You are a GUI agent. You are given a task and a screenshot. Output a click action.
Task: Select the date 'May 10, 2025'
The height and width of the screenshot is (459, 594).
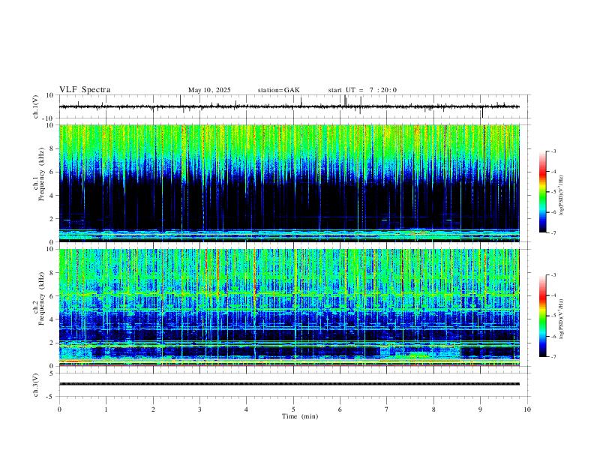(x=209, y=90)
